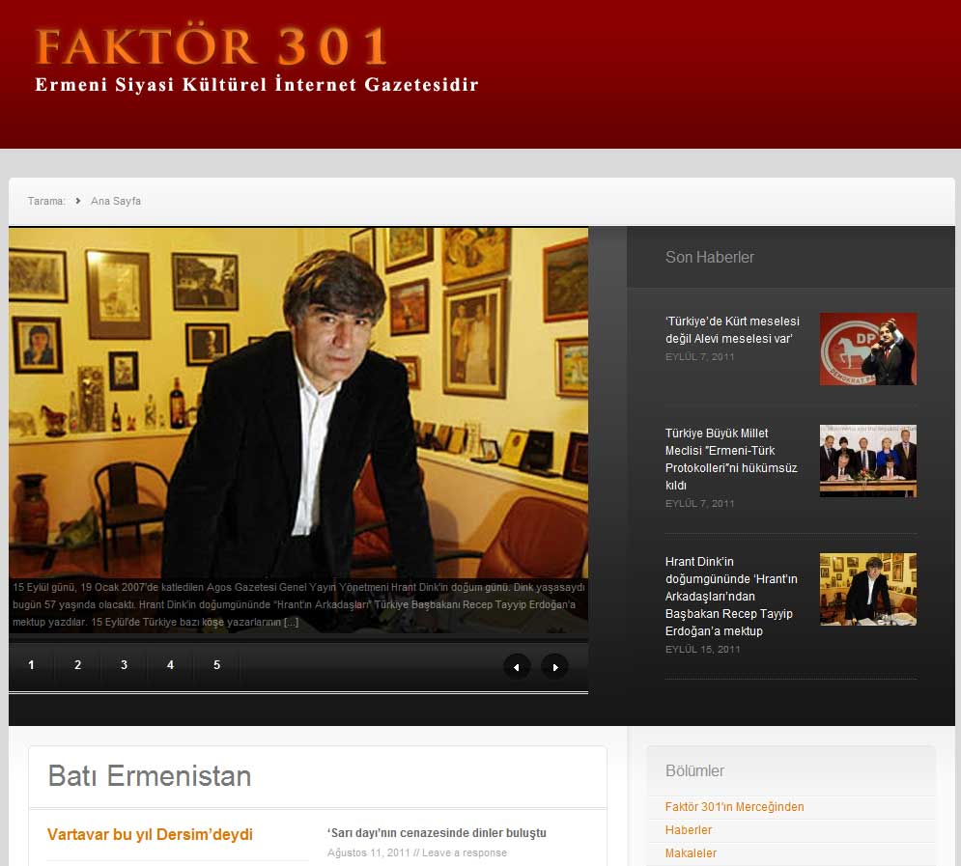
Task: Go to slide 1 in slider
Action: (31, 665)
